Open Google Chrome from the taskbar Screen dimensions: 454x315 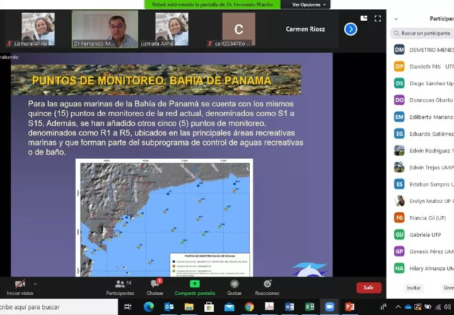249,307
